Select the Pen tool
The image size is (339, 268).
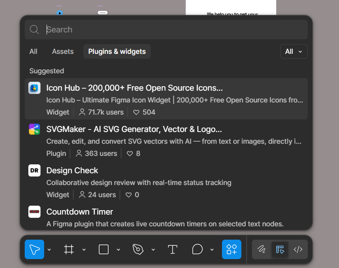(x=138, y=249)
